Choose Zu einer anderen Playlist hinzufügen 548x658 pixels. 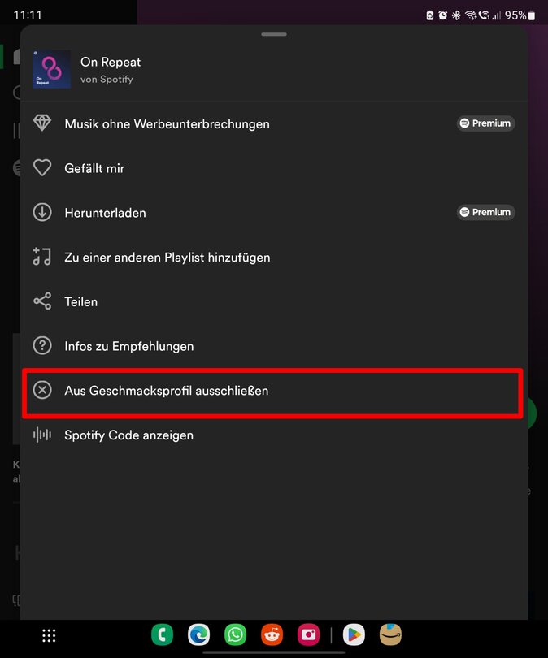(167, 258)
